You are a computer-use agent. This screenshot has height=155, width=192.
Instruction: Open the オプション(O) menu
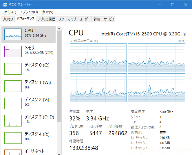29,12
